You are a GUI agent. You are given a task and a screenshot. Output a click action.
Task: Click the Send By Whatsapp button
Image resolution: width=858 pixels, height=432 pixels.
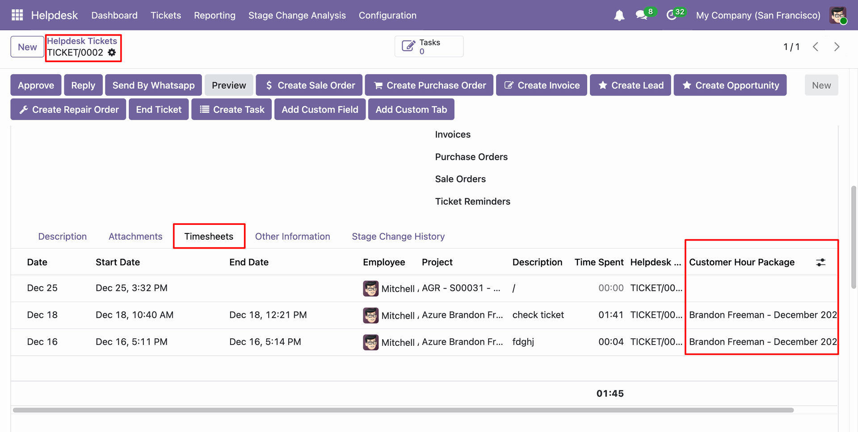(x=153, y=85)
